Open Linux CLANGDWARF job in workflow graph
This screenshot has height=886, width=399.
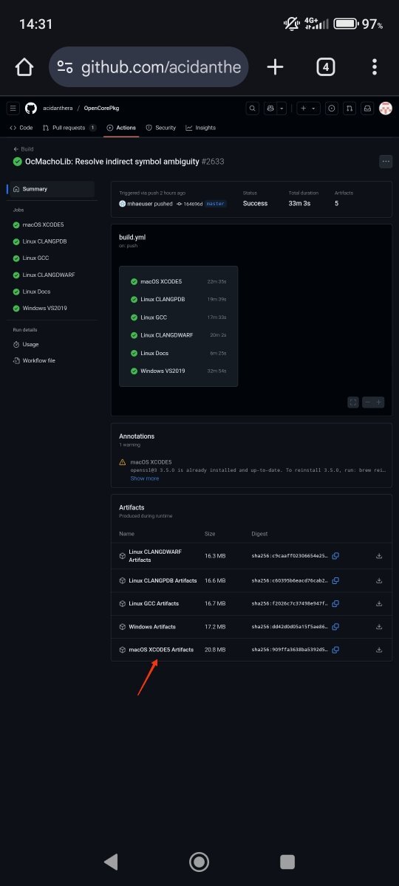pyautogui.click(x=179, y=334)
